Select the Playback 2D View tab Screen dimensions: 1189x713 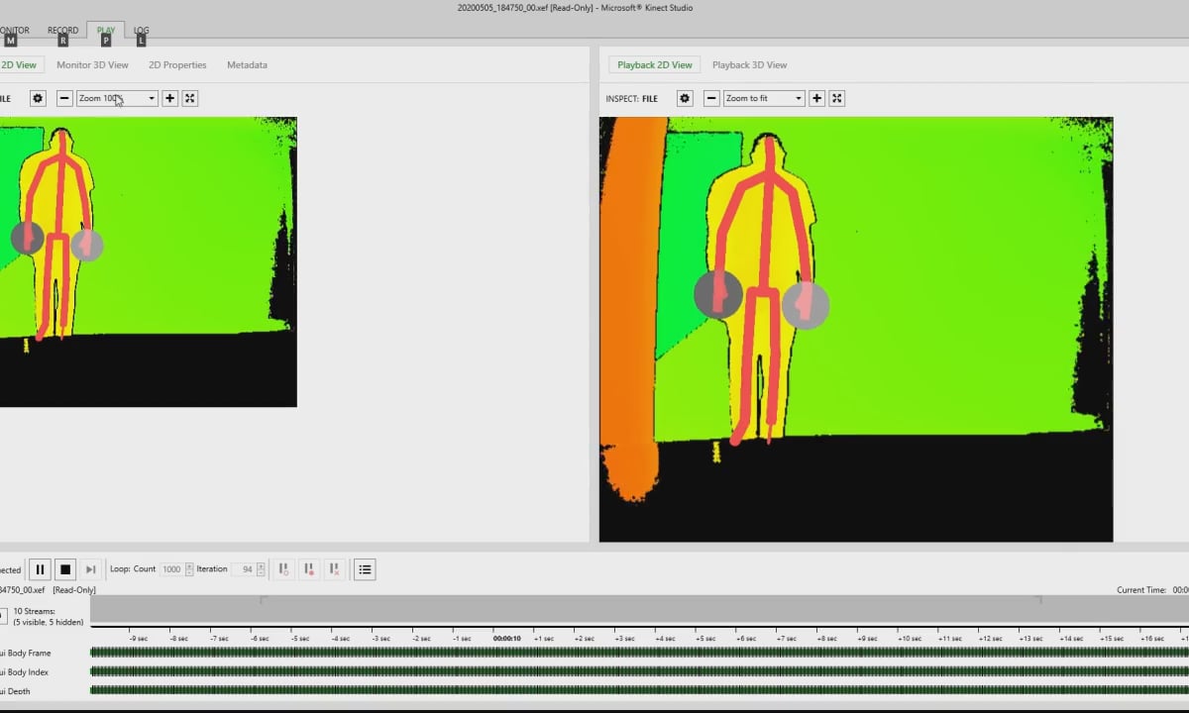(x=654, y=65)
